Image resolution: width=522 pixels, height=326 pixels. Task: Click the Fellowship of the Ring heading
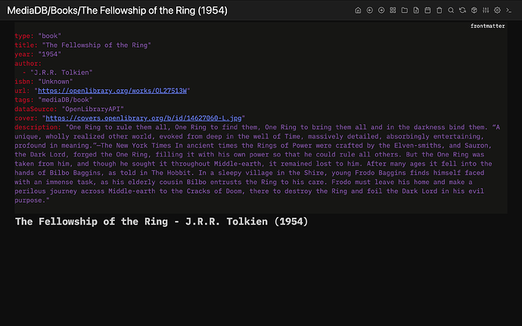click(161, 222)
